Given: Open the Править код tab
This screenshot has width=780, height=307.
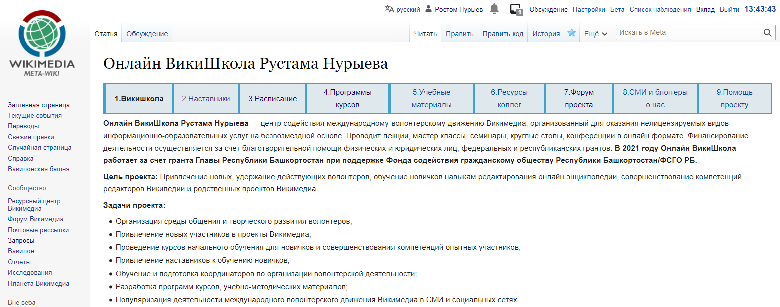Looking at the screenshot, I should 503,34.
